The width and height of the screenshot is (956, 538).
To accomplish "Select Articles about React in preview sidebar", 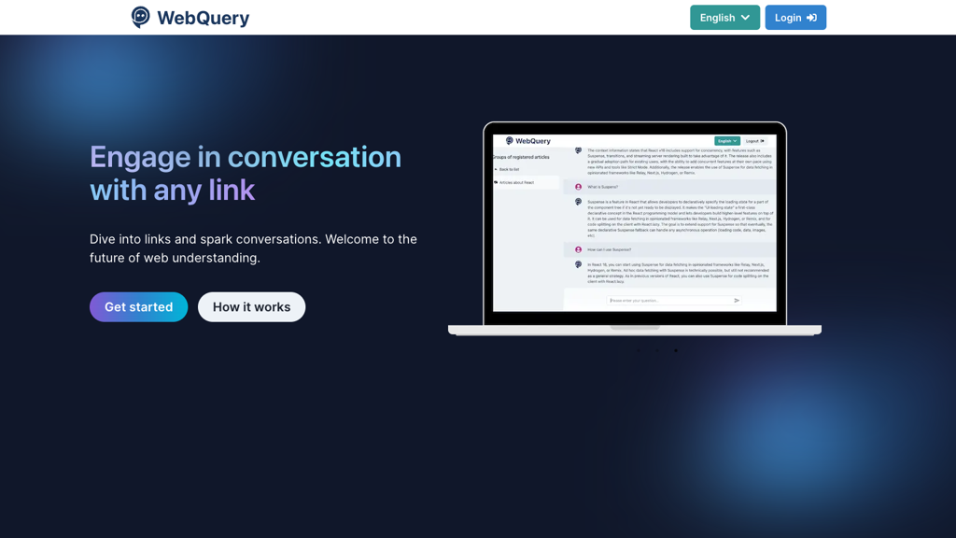I will [516, 182].
